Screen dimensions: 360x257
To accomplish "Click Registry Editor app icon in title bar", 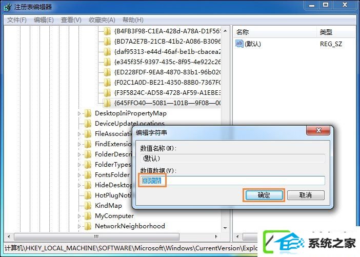I will (8, 7).
